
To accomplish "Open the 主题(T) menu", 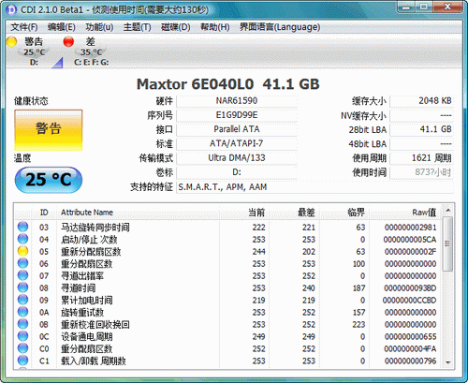I will pyautogui.click(x=137, y=27).
